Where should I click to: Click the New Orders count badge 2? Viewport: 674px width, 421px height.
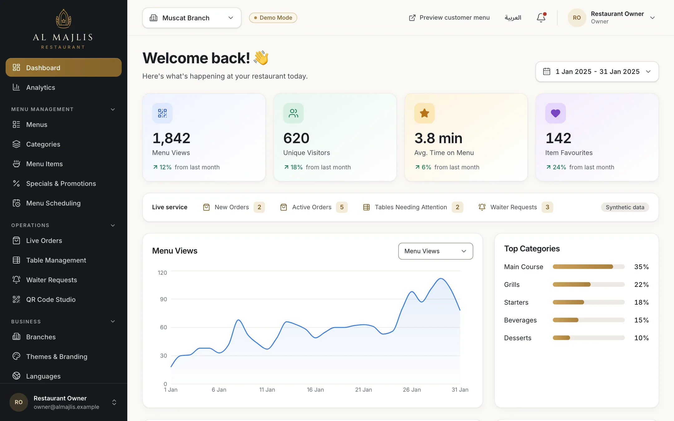coord(259,207)
